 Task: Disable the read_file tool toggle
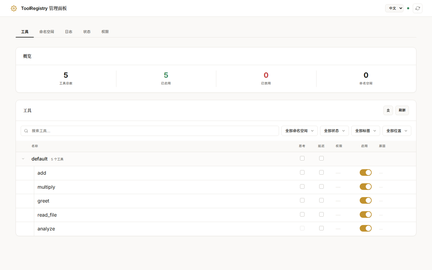point(366,214)
